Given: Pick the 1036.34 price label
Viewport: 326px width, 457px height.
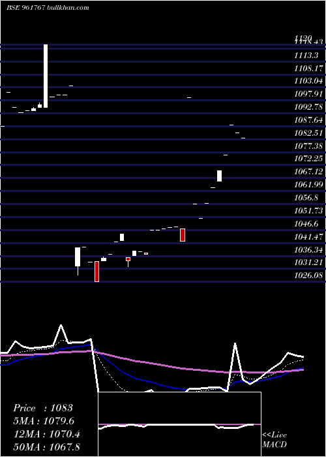Looking at the screenshot, I should 308,250.
